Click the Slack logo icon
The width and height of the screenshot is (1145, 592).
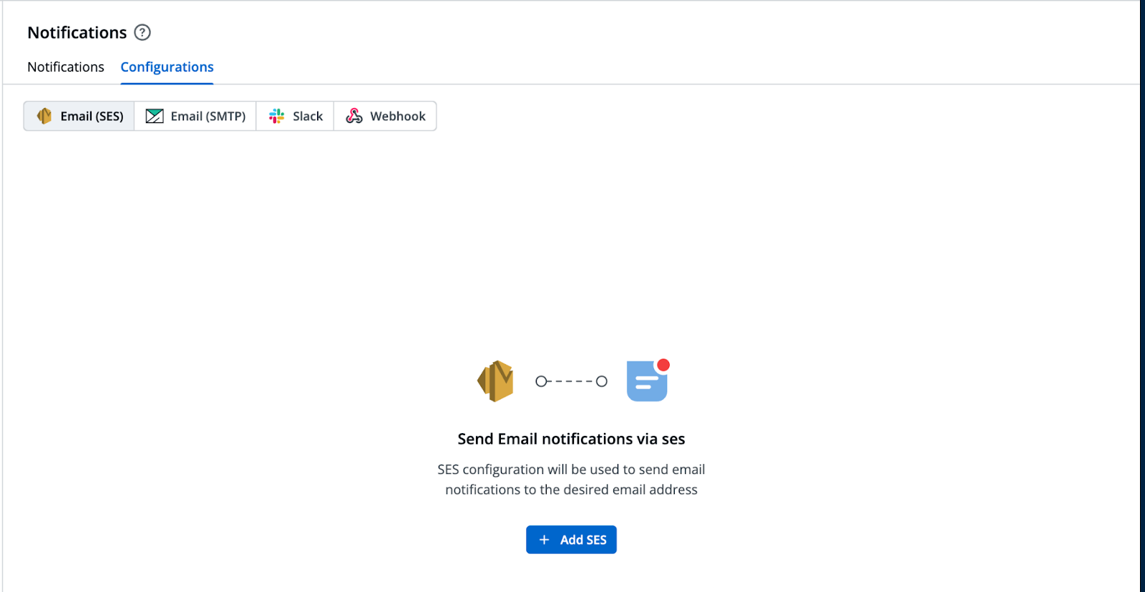coord(276,115)
